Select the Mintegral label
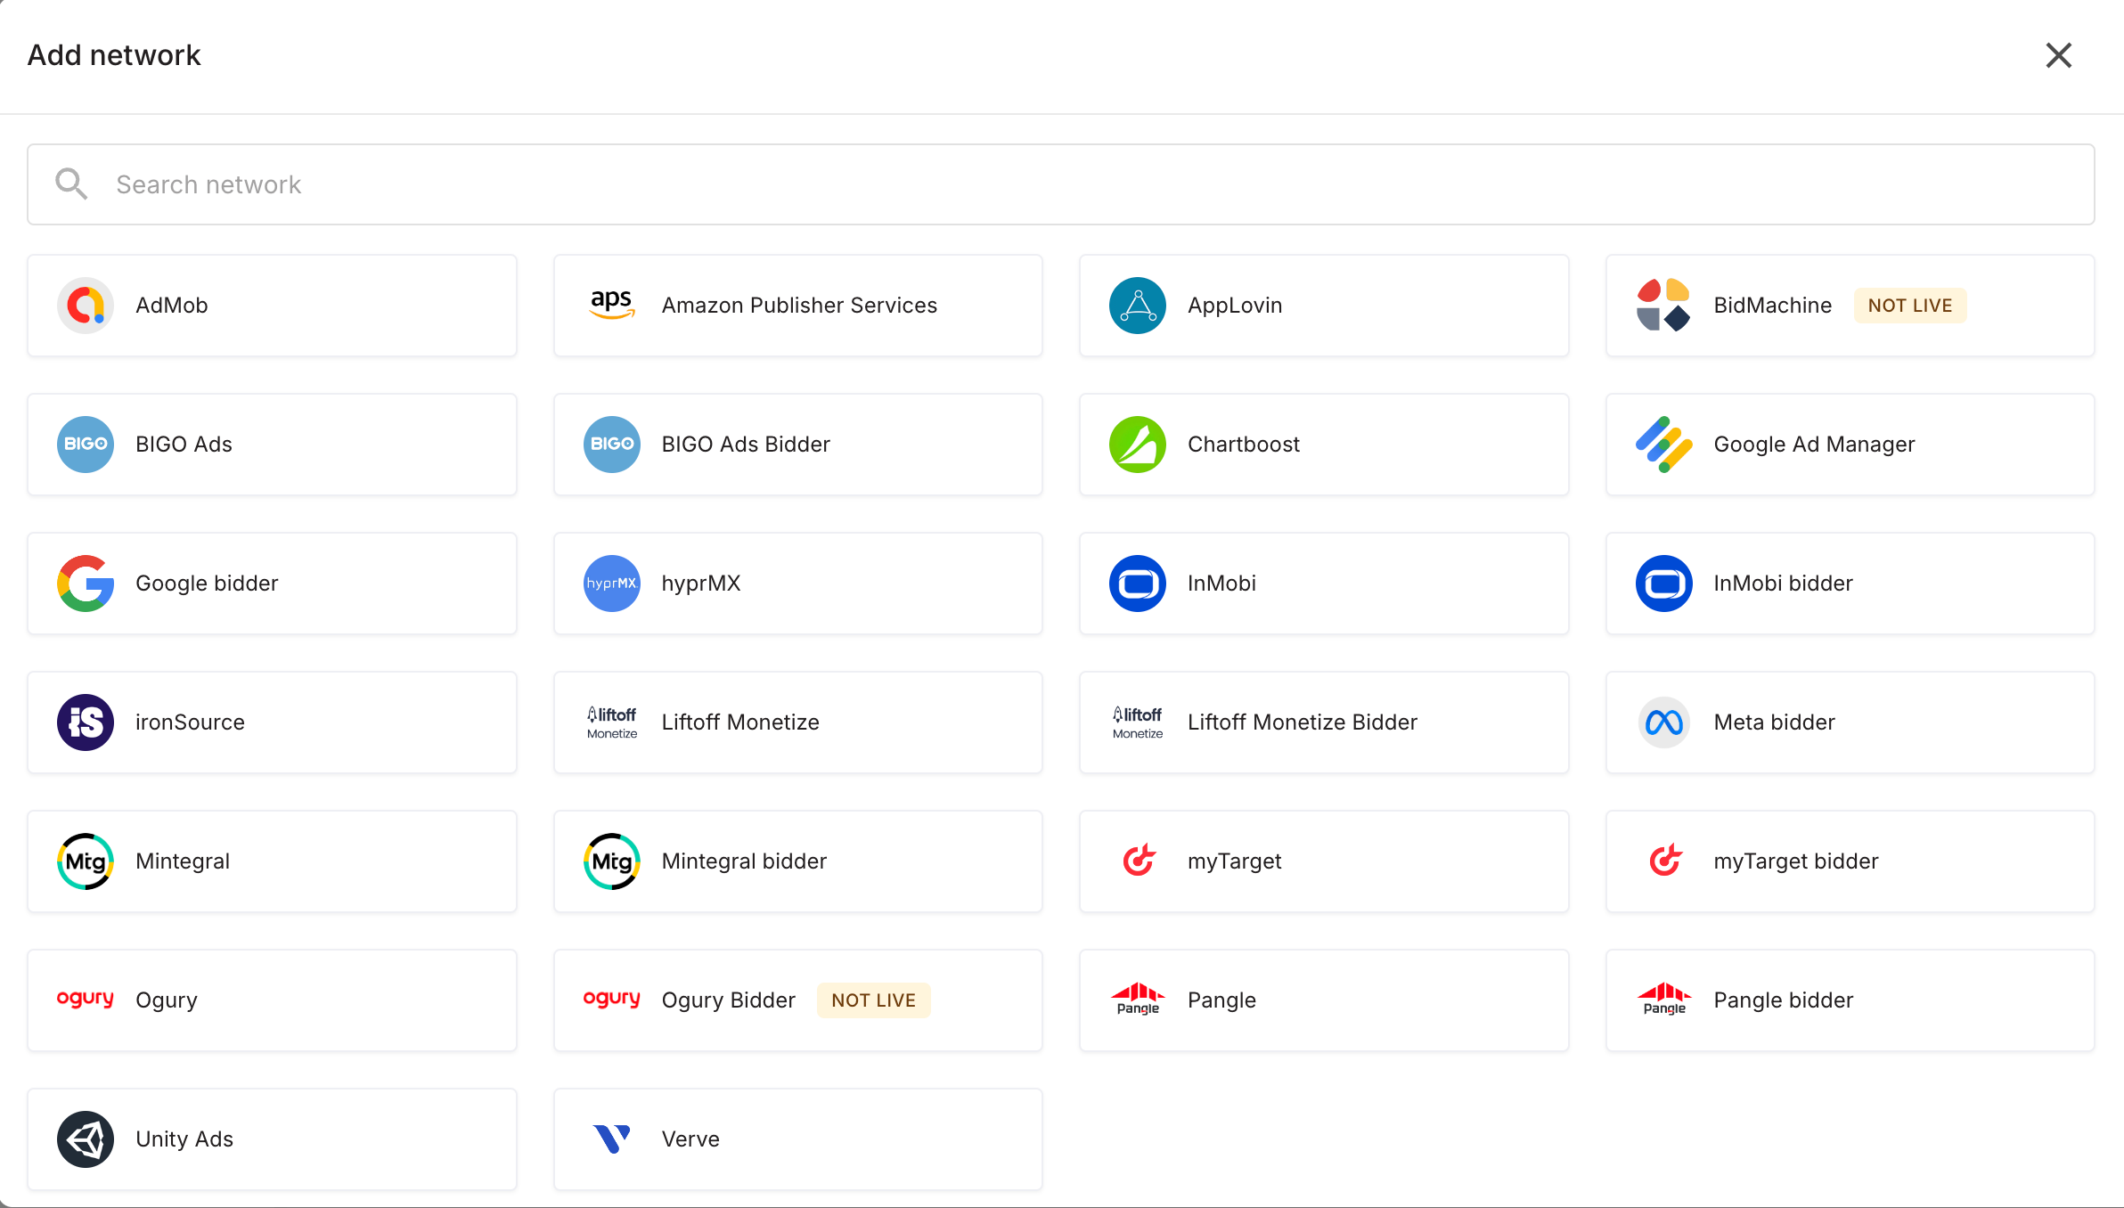 (183, 861)
